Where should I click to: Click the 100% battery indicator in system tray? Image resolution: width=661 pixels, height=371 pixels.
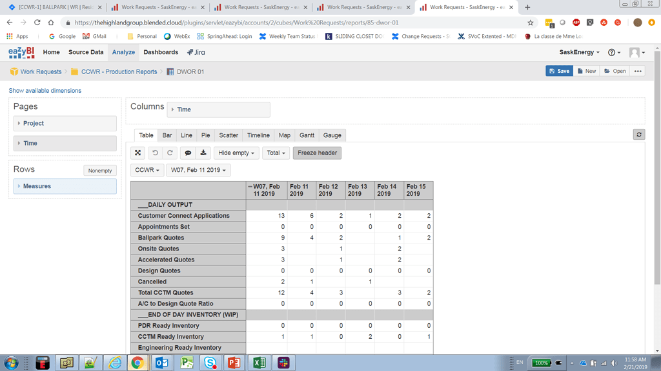(x=542, y=362)
